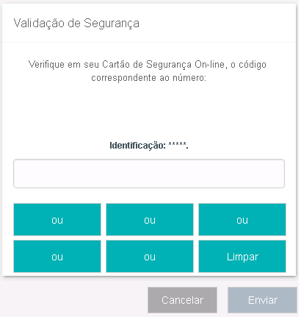Clear the entered code with Limpar
The height and width of the screenshot is (317, 301).
[x=242, y=256]
